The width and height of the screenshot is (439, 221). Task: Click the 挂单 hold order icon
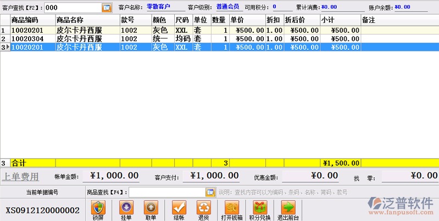pyautogui.click(x=125, y=208)
